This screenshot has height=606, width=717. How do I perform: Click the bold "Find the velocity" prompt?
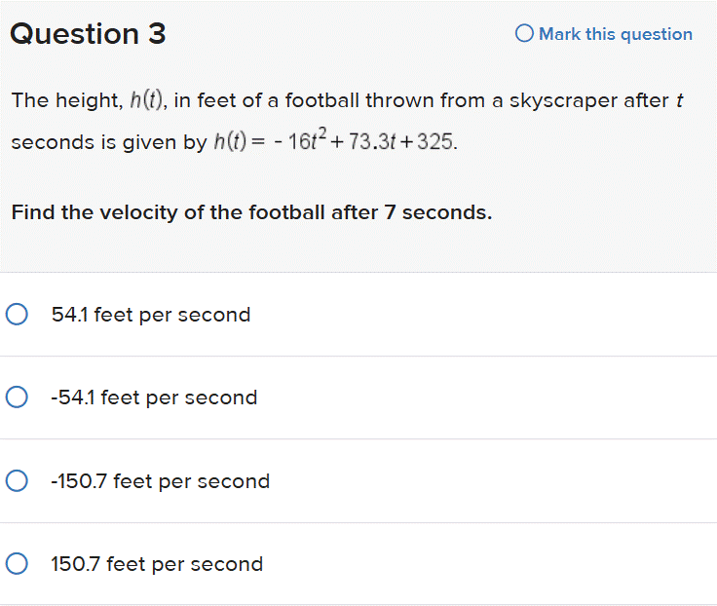tap(251, 211)
